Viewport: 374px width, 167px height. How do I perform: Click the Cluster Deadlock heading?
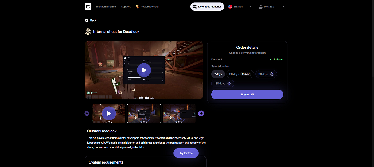point(102,131)
